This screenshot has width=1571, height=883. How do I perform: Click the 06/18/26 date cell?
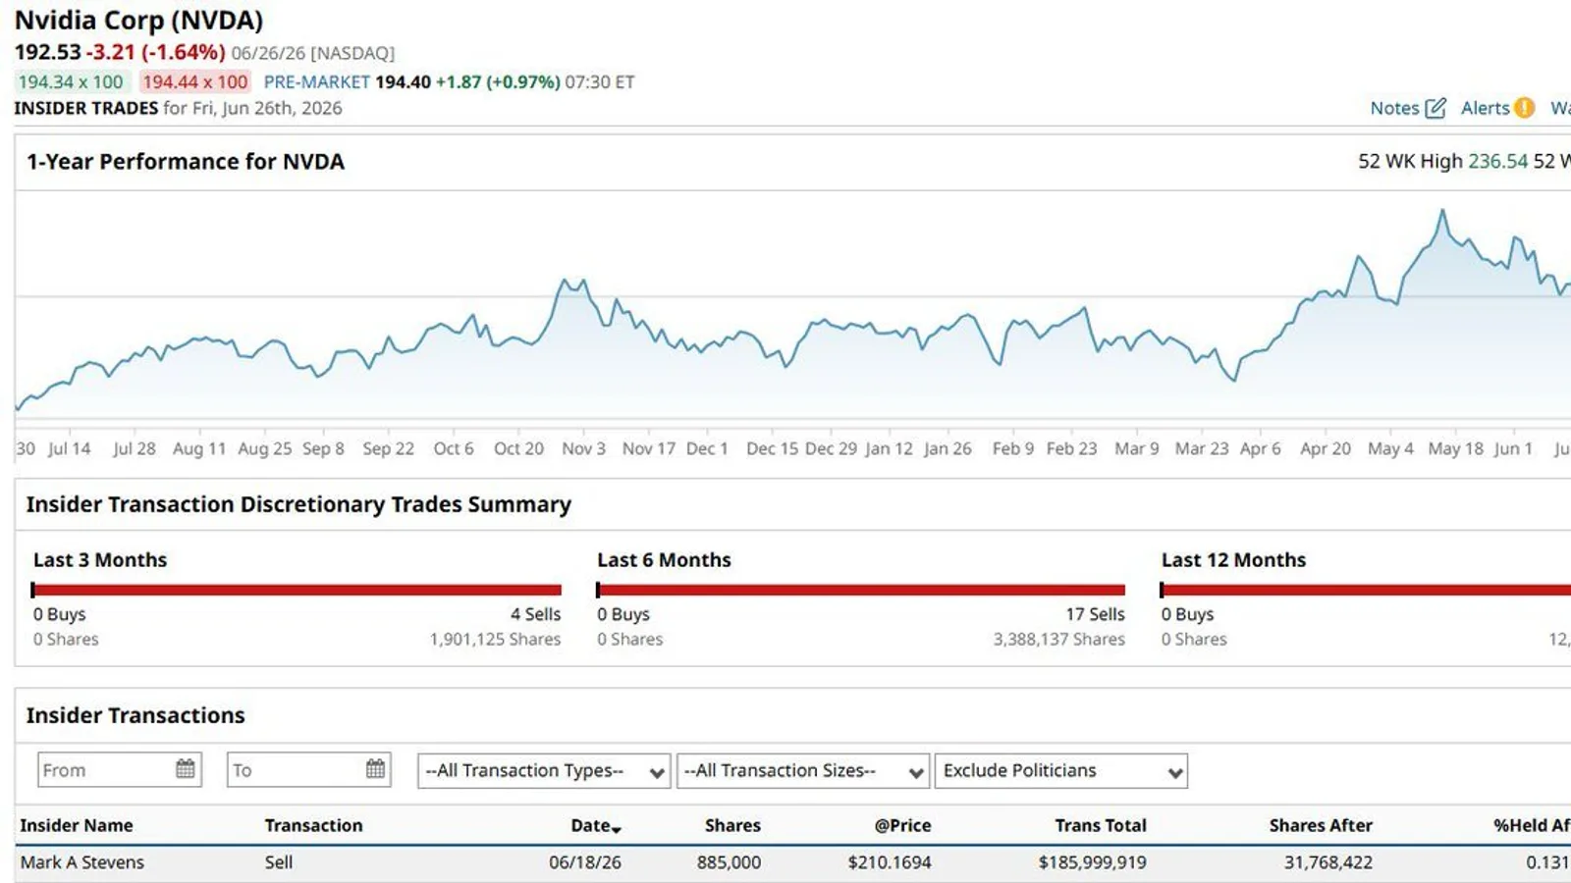pos(585,862)
